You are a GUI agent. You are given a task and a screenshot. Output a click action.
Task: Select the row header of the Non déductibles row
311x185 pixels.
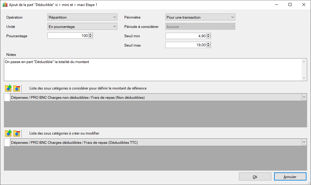7,97
